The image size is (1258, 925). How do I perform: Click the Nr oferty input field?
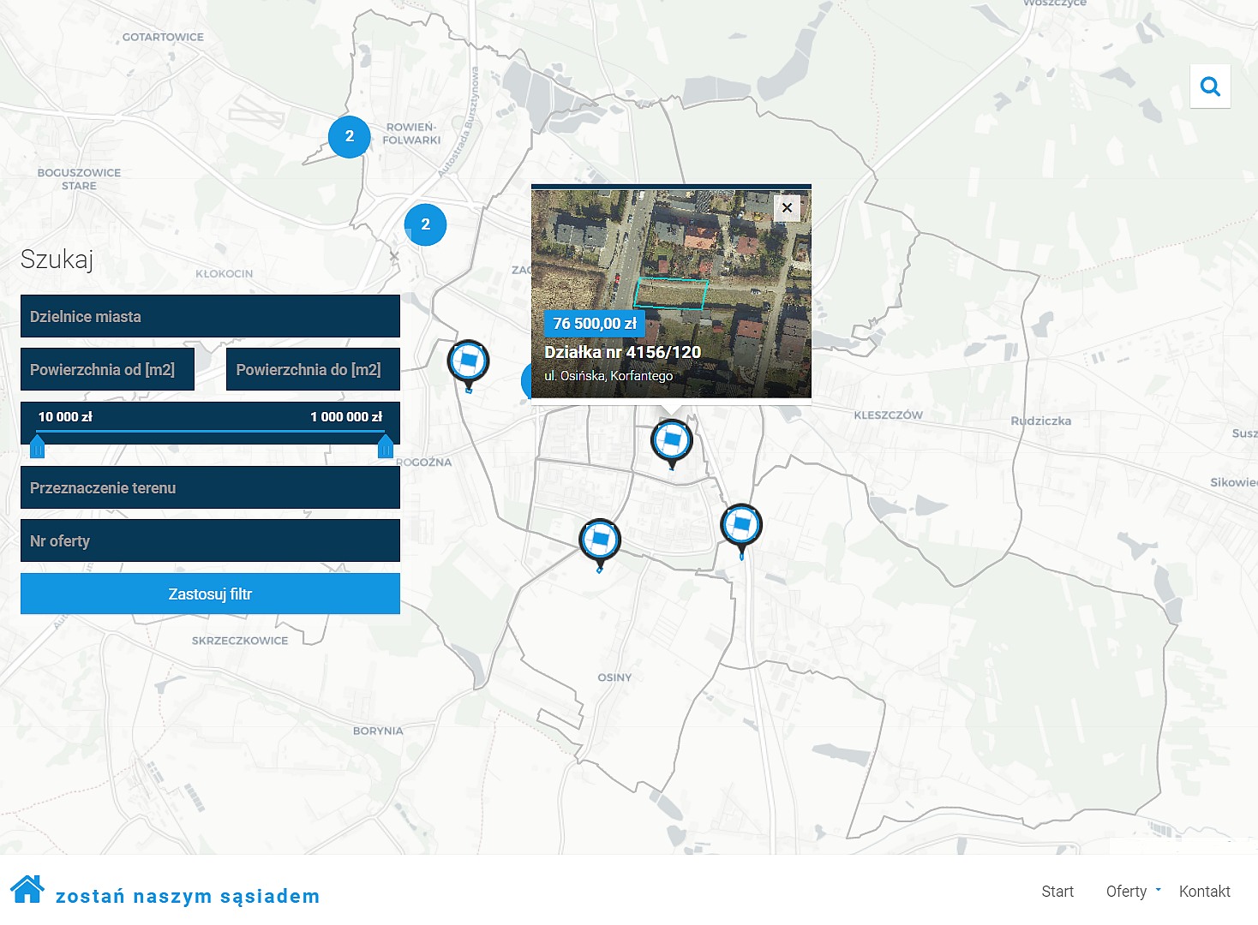[210, 541]
